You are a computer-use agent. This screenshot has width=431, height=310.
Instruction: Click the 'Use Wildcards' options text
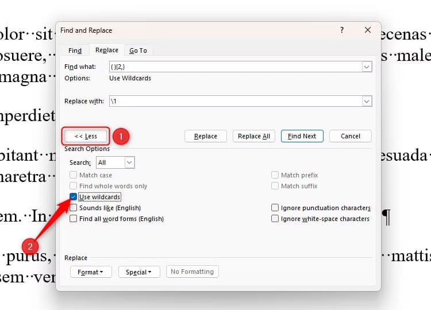130,78
